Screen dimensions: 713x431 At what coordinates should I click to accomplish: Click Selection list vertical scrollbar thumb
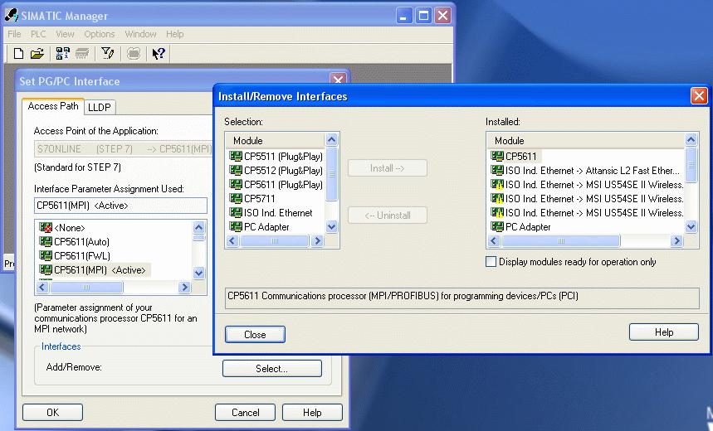(x=331, y=174)
